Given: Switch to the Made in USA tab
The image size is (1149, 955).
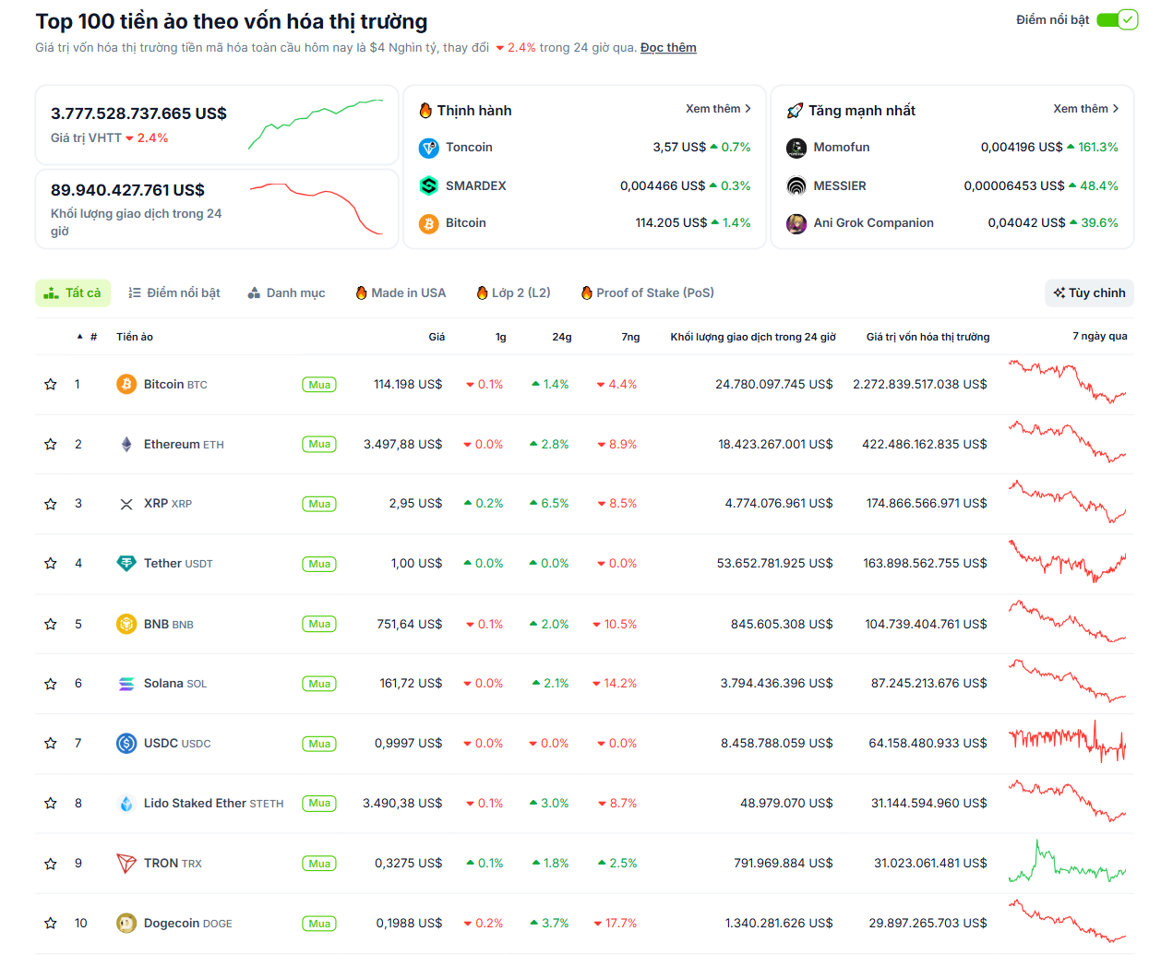Looking at the screenshot, I should point(401,292).
